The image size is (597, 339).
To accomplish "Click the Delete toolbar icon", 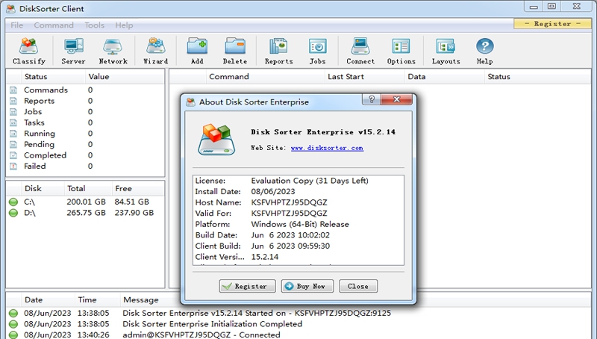I will (235, 51).
